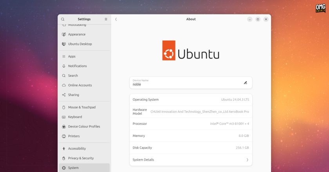The height and width of the screenshot is (172, 329).
Task: Click the Operating System label
Action: coord(146,100)
